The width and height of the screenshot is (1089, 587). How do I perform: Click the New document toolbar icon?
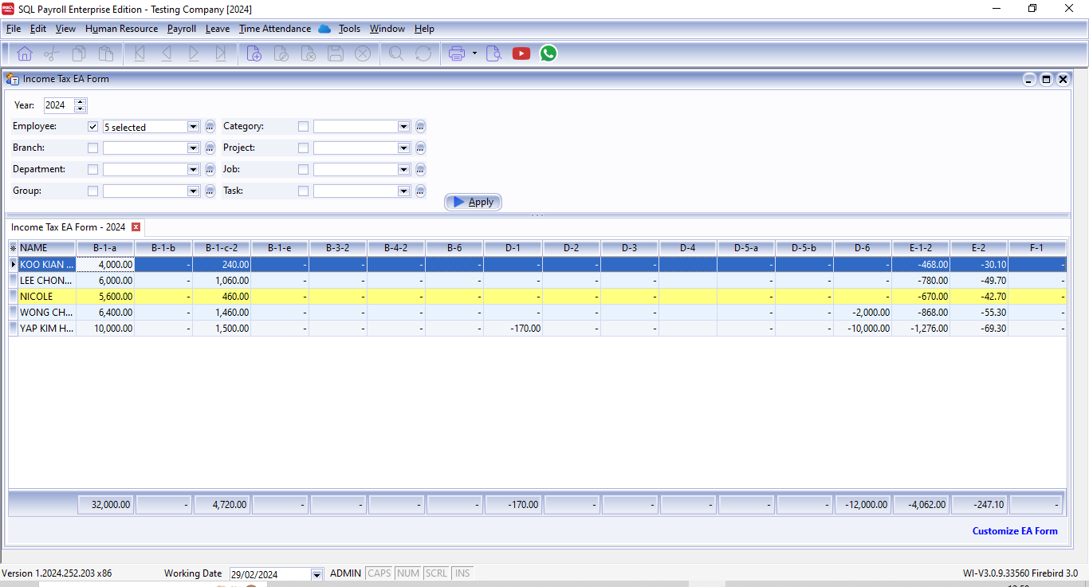pos(254,53)
